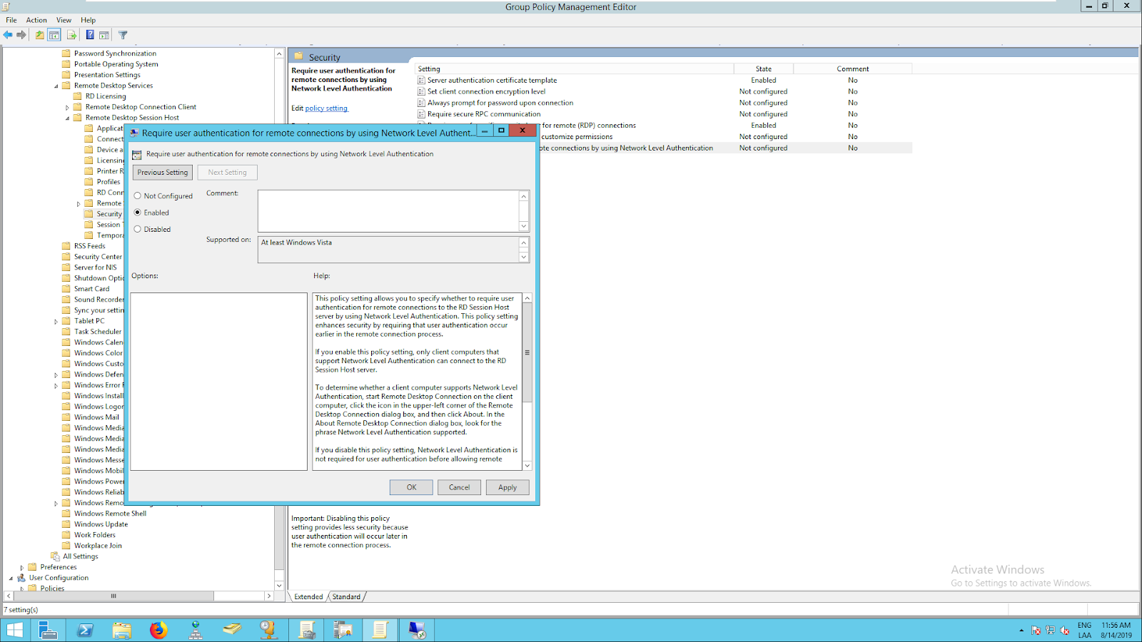Launch Windows PowerShell from the taskbar
1142x642 pixels.
pos(85,631)
